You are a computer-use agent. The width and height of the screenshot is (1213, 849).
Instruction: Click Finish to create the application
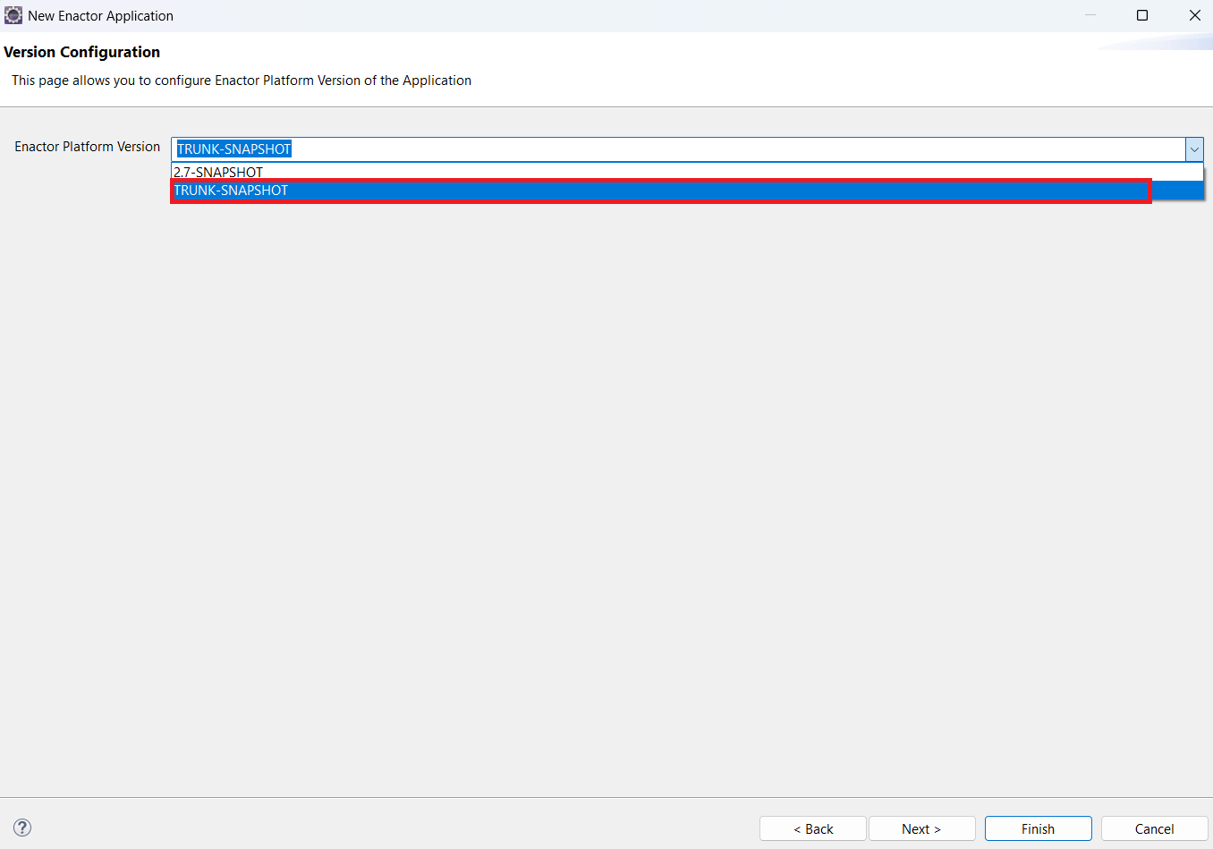(x=1039, y=828)
